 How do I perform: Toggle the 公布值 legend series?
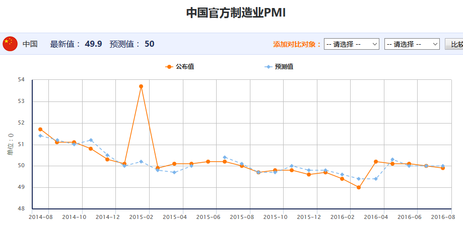(180, 67)
